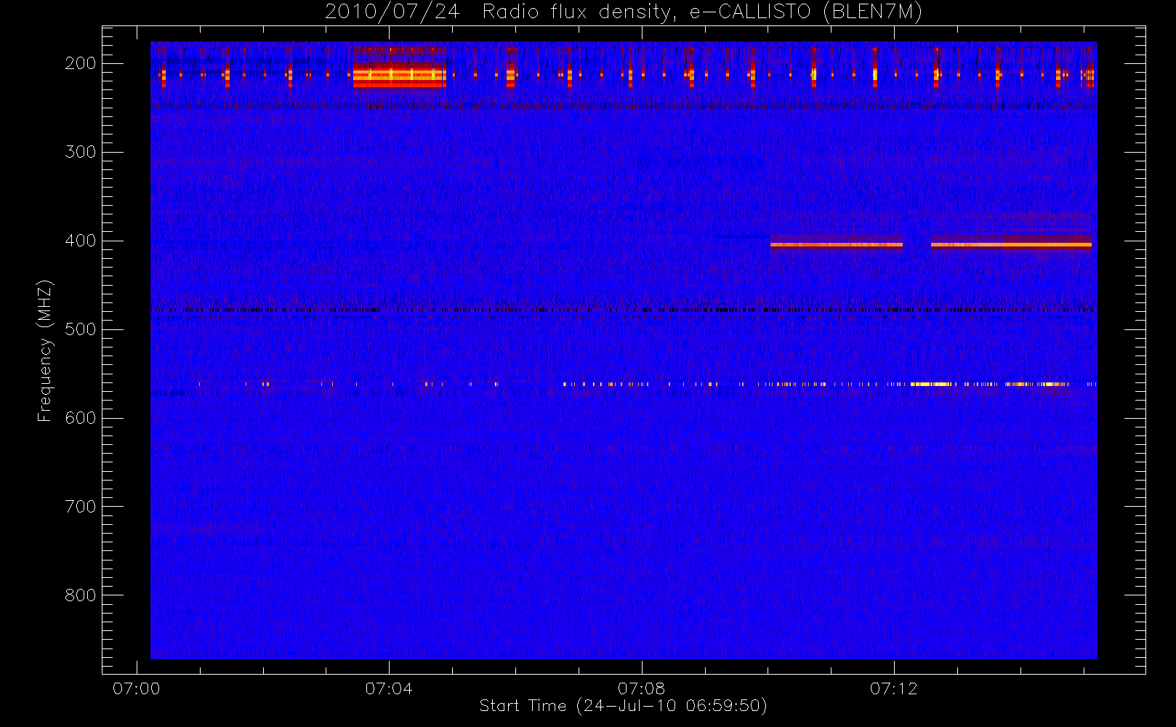Click the 07:12 time tick label
Viewport: 1176px width, 727px height.
(893, 688)
